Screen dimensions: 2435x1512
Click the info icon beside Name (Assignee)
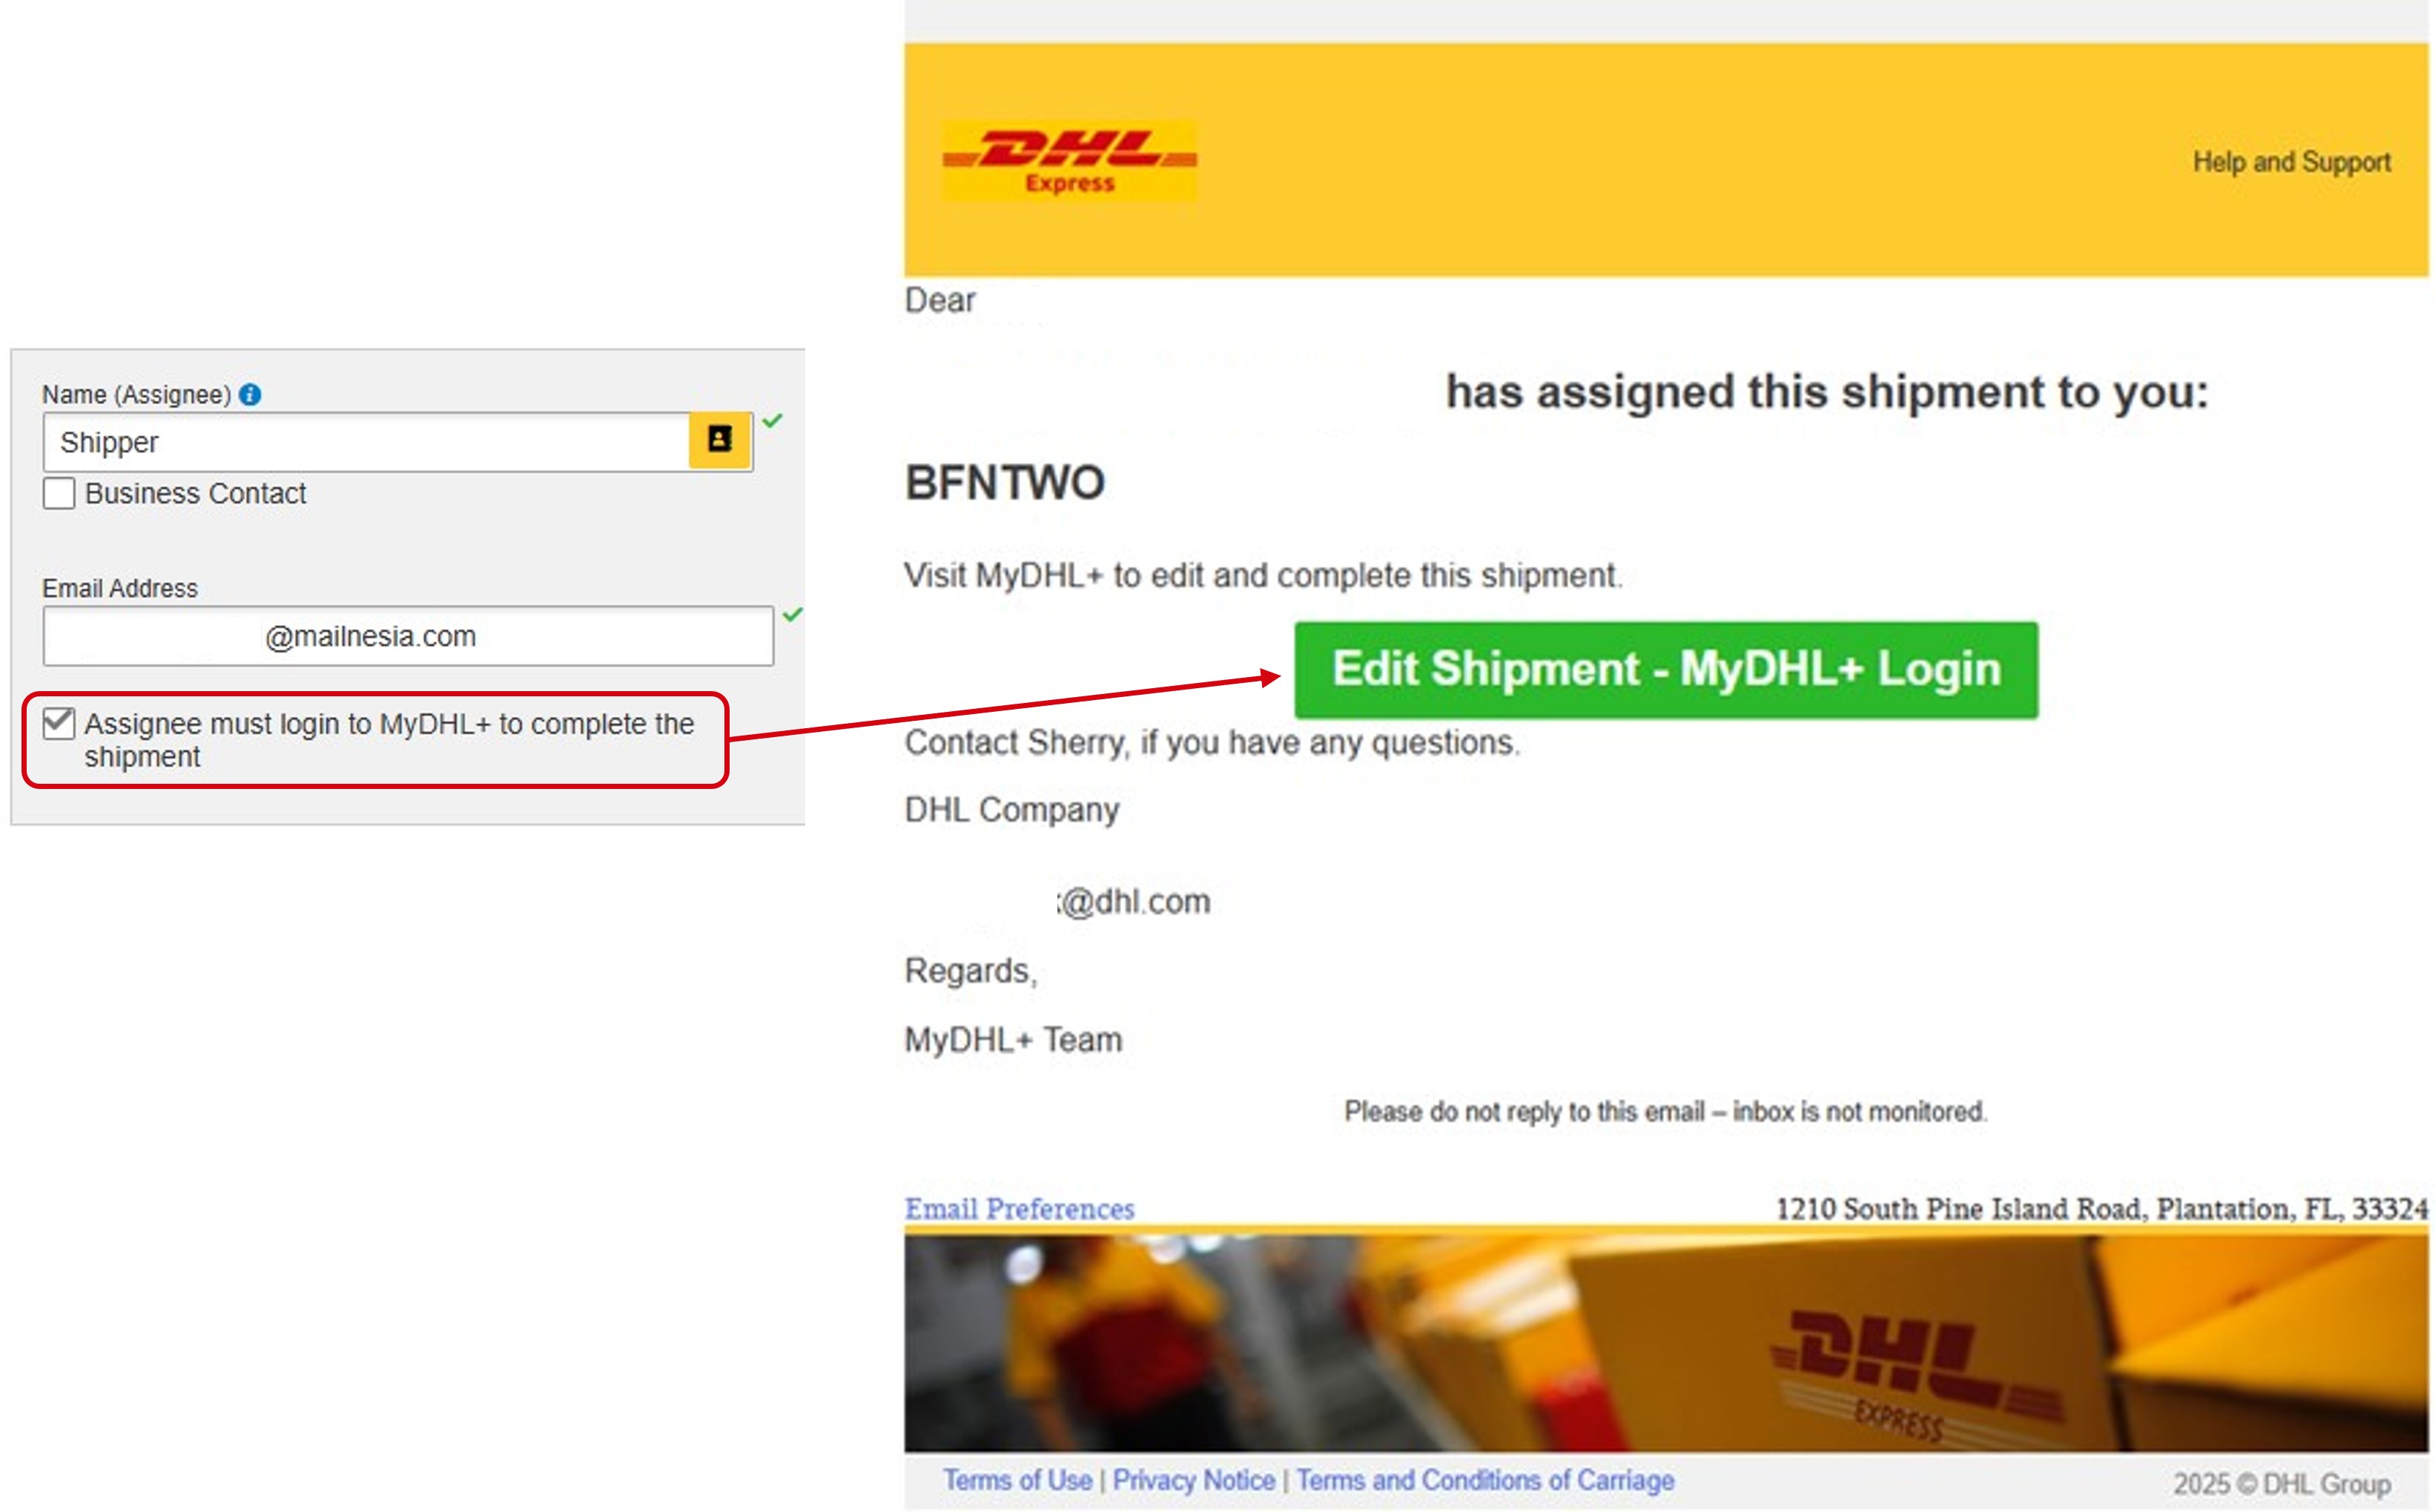tap(251, 395)
